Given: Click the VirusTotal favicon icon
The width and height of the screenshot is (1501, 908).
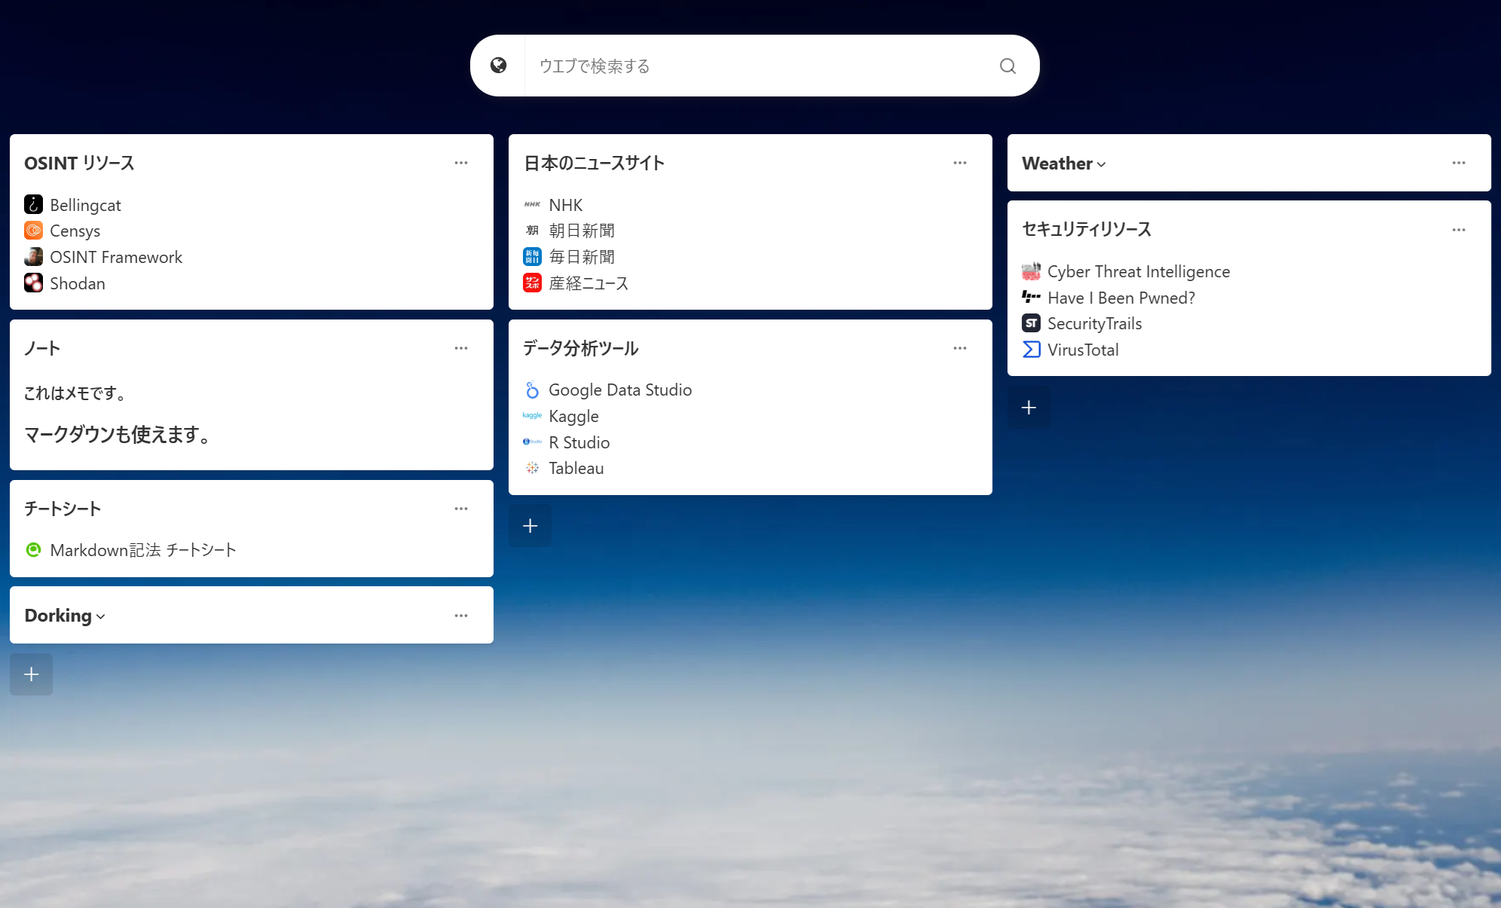Looking at the screenshot, I should (1031, 350).
